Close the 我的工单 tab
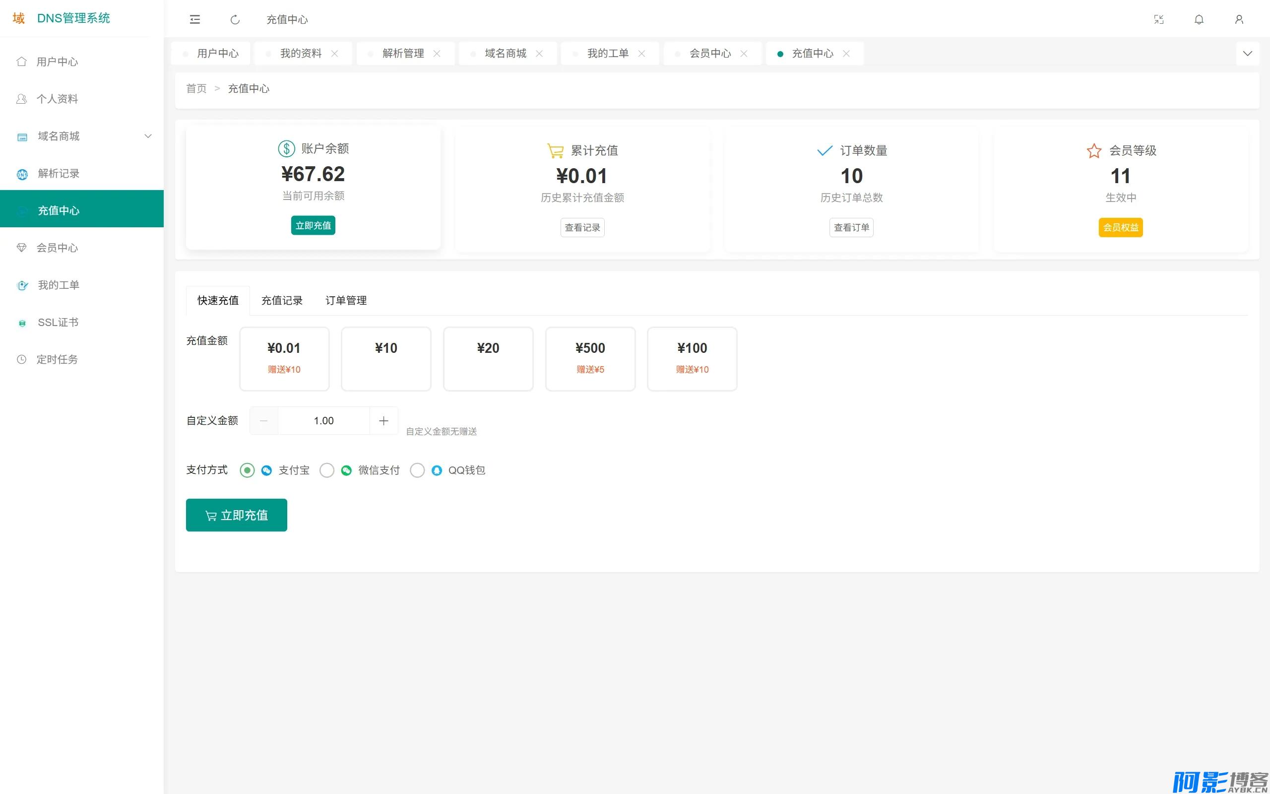The width and height of the screenshot is (1270, 794). click(x=641, y=54)
